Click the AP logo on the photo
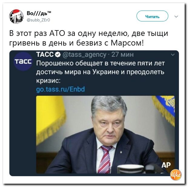 click(166, 165)
